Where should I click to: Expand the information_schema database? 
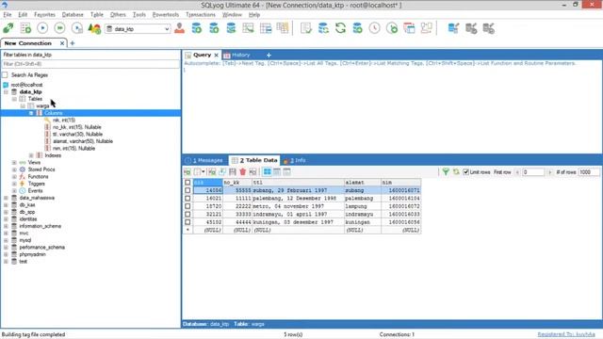[x=7, y=226]
